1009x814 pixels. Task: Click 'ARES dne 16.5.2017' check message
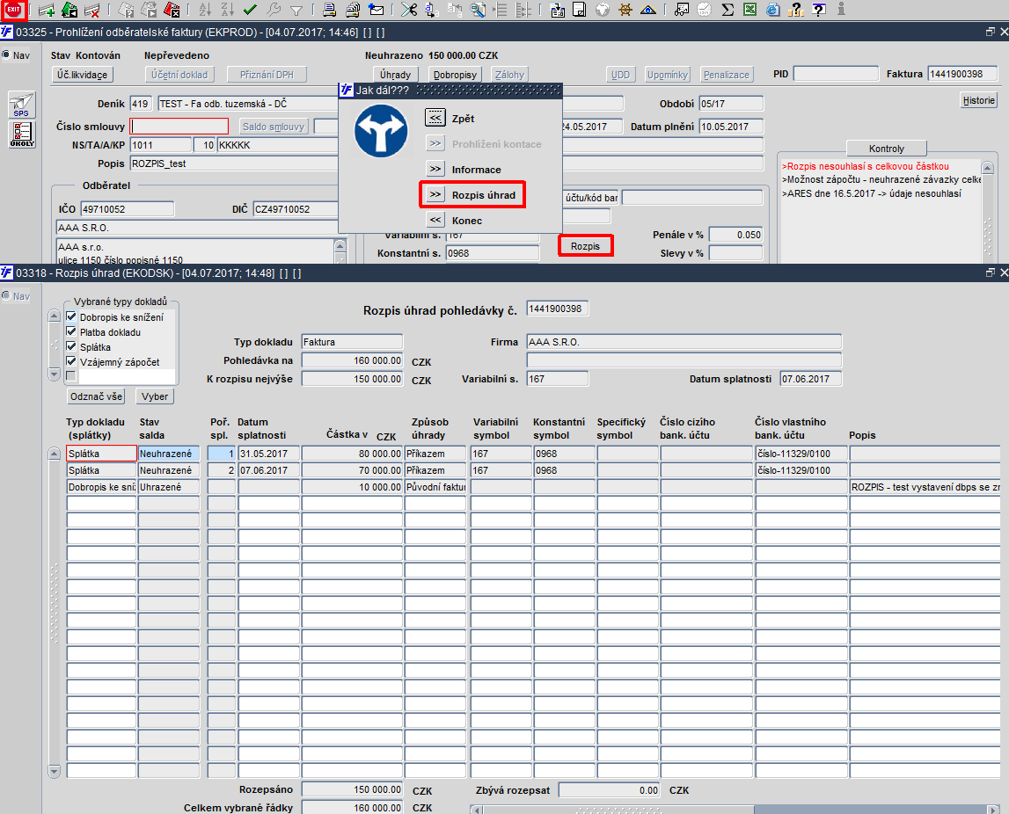872,193
